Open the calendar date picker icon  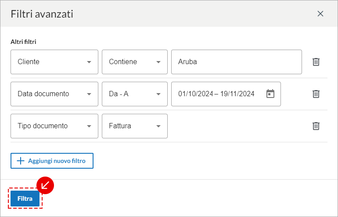coord(270,94)
